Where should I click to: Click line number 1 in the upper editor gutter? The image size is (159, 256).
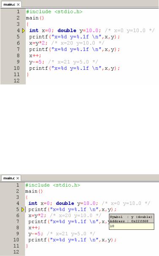pyautogui.click(x=18, y=11)
